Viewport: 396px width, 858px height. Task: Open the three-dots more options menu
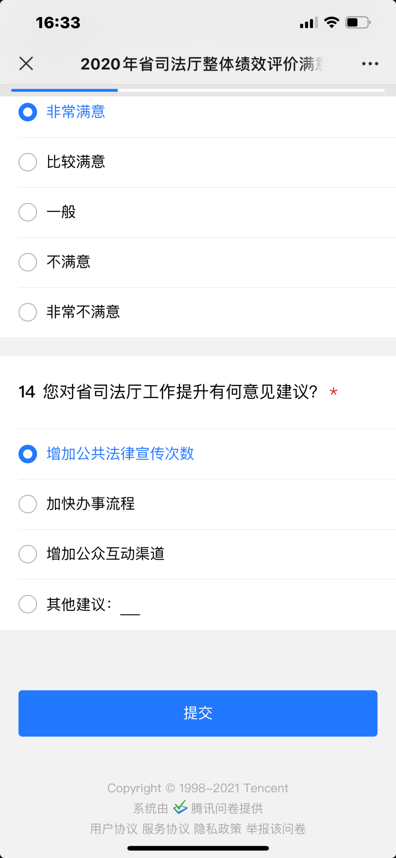pos(370,64)
